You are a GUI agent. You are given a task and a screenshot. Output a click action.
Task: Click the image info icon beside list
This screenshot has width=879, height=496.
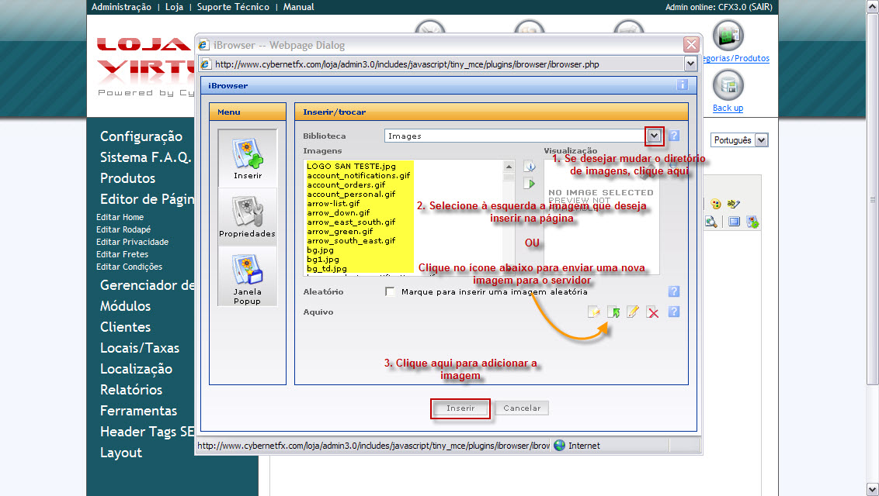530,167
